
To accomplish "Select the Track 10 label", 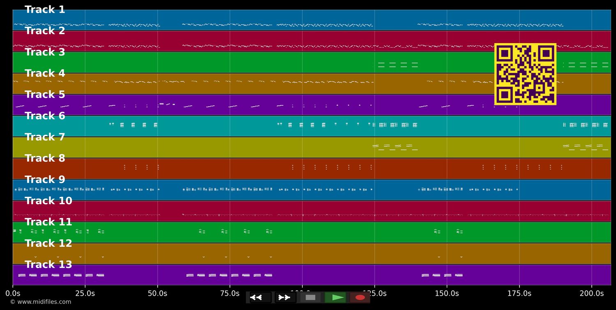I will pyautogui.click(x=48, y=201).
